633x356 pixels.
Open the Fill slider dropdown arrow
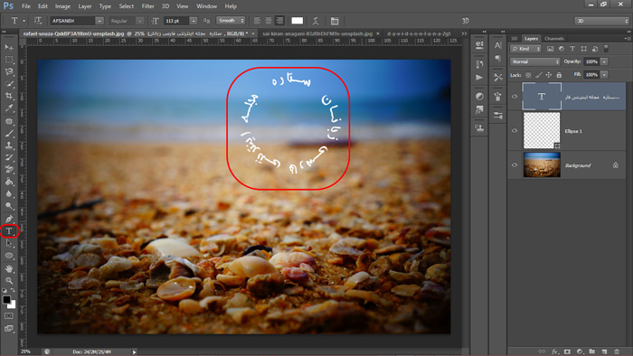pyautogui.click(x=604, y=75)
